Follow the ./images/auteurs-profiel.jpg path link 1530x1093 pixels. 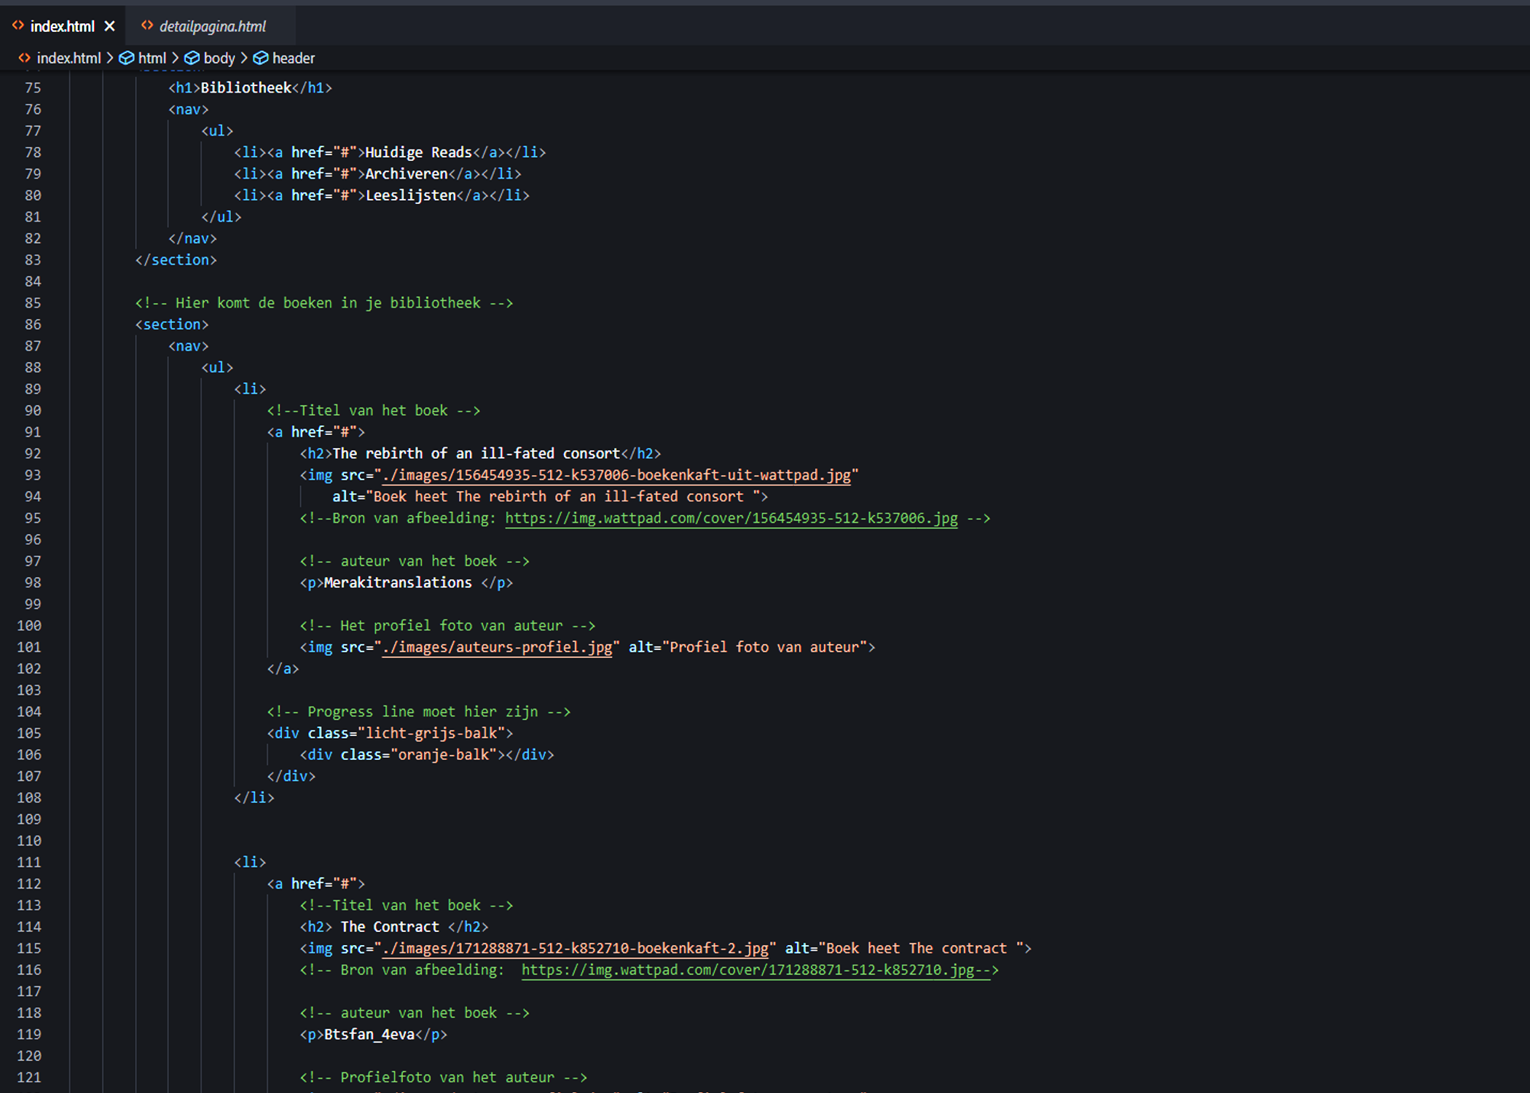497,647
